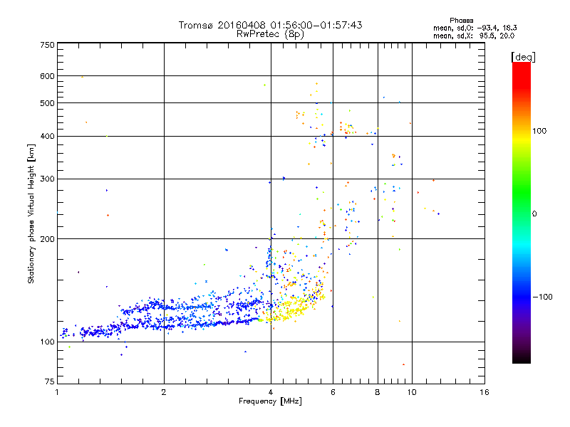The image size is (570, 427).
Task: Click the y-axis label '200'
Action: point(47,239)
